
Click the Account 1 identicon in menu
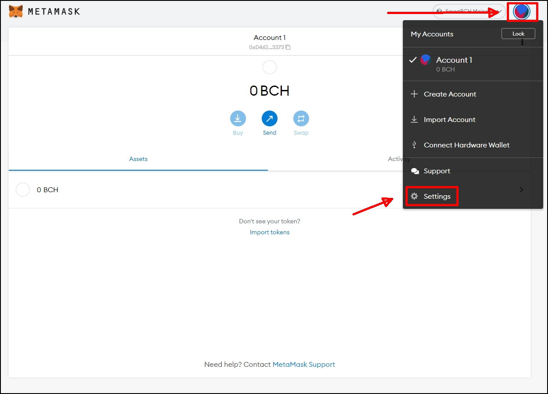(x=425, y=60)
